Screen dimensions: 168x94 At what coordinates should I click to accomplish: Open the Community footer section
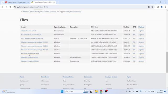pyautogui.click(x=88, y=77)
